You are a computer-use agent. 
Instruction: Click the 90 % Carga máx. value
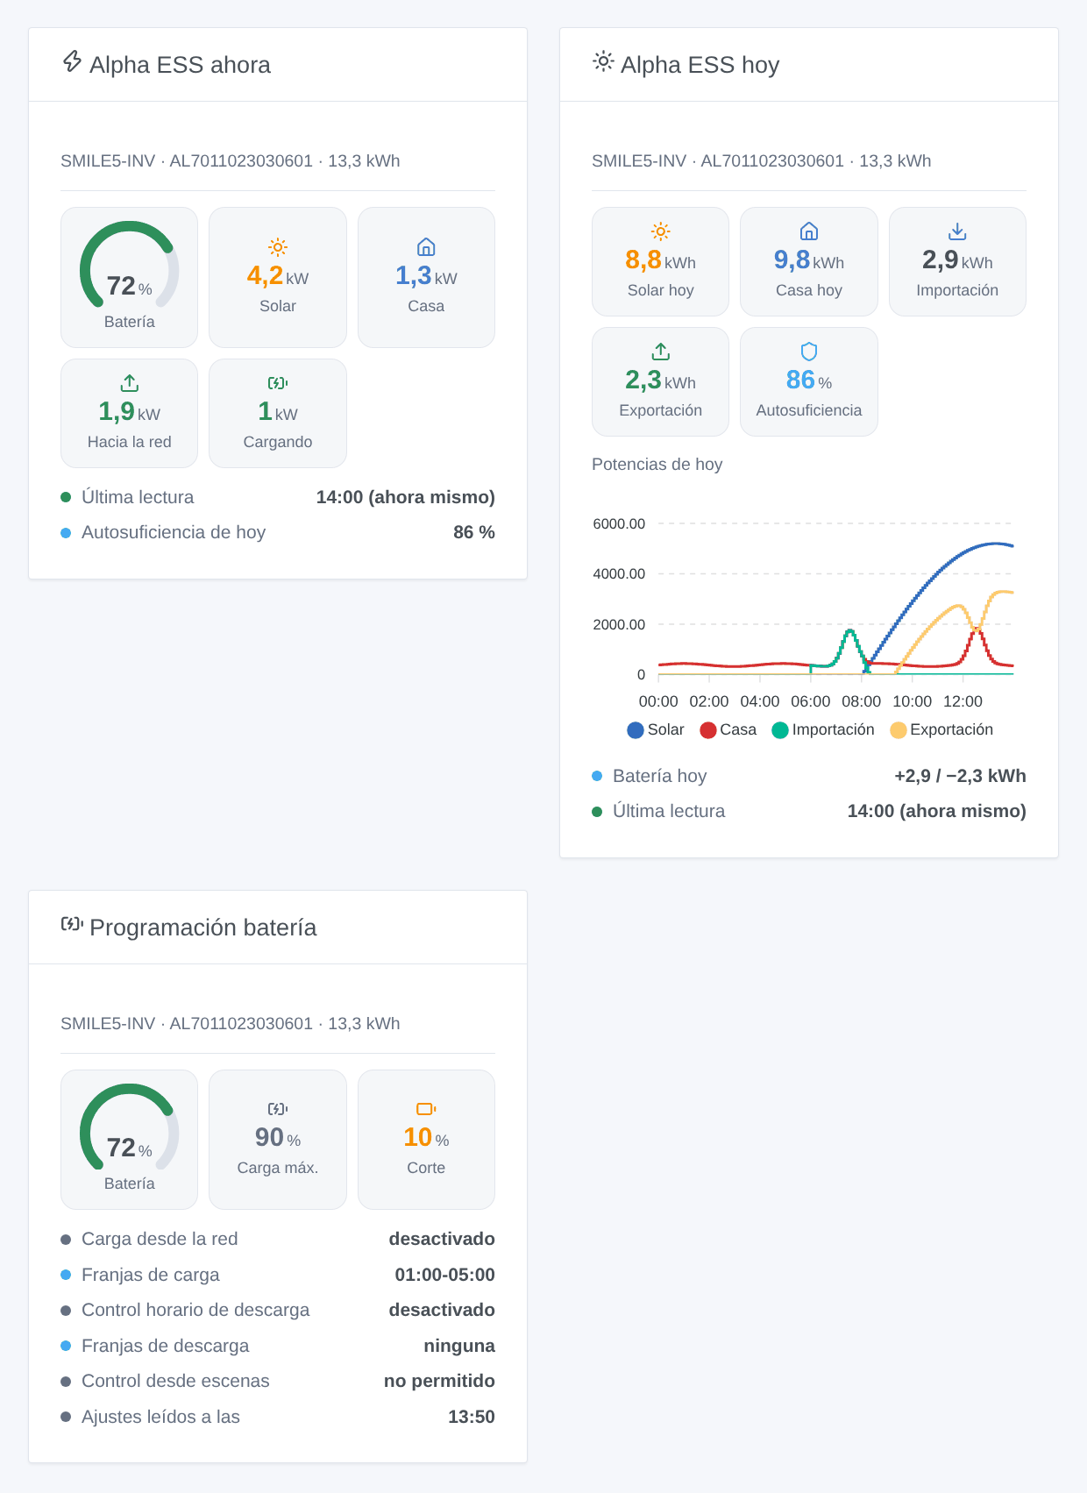click(x=278, y=1138)
